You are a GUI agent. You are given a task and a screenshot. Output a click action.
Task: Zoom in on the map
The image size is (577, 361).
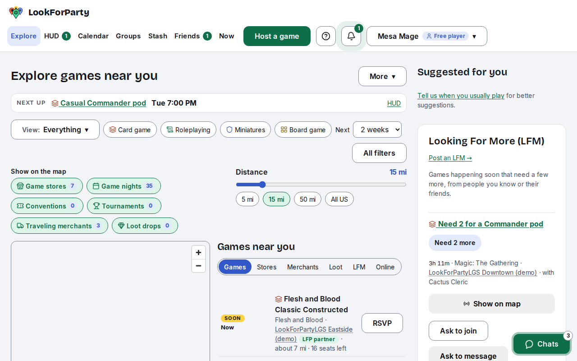click(198, 253)
